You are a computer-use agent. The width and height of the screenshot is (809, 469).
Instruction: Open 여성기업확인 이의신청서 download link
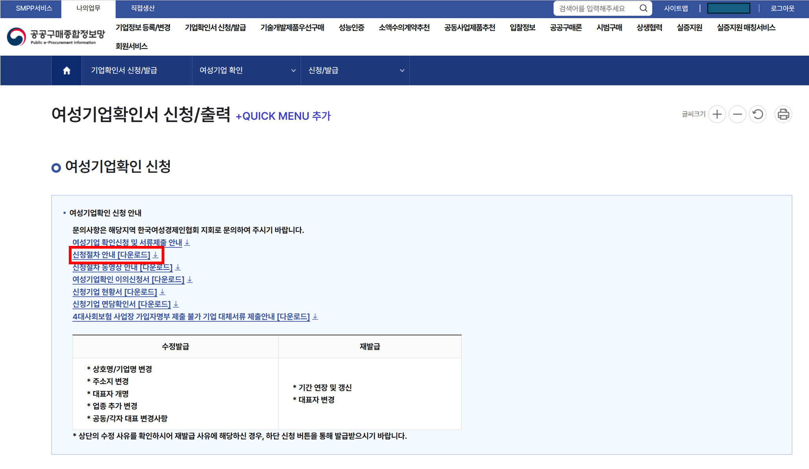point(128,280)
